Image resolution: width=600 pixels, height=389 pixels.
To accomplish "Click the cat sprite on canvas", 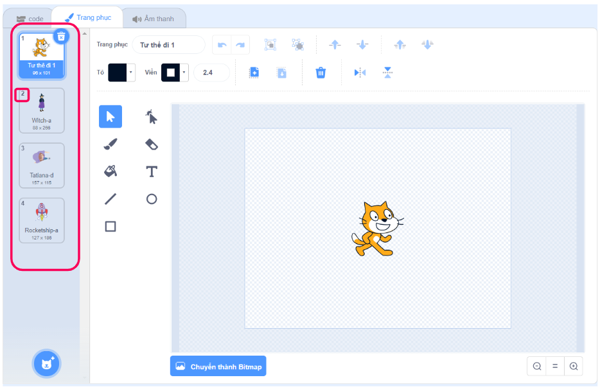I will point(377,229).
